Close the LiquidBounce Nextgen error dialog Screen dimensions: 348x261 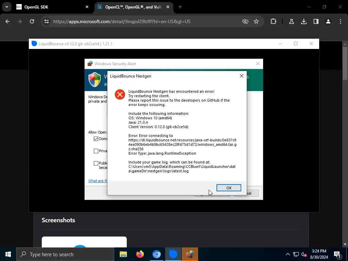point(242,76)
